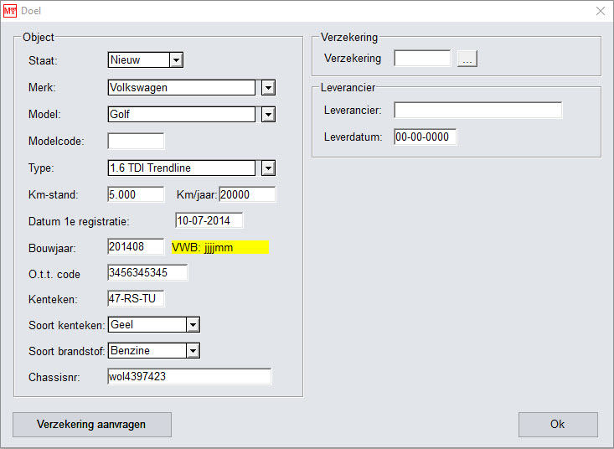Click the Verzekering aanvragen button
The image size is (614, 449).
point(92,425)
